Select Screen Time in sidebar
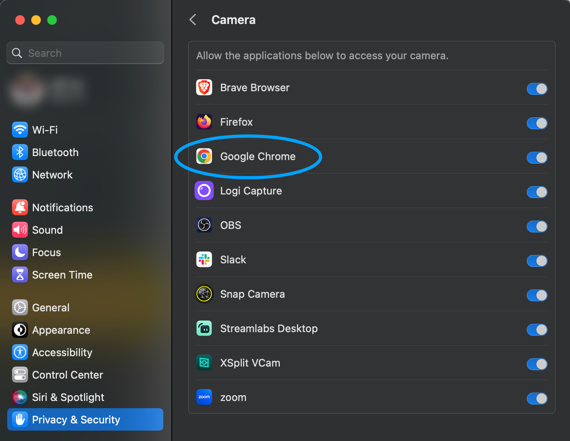This screenshot has width=570, height=441. point(85,275)
